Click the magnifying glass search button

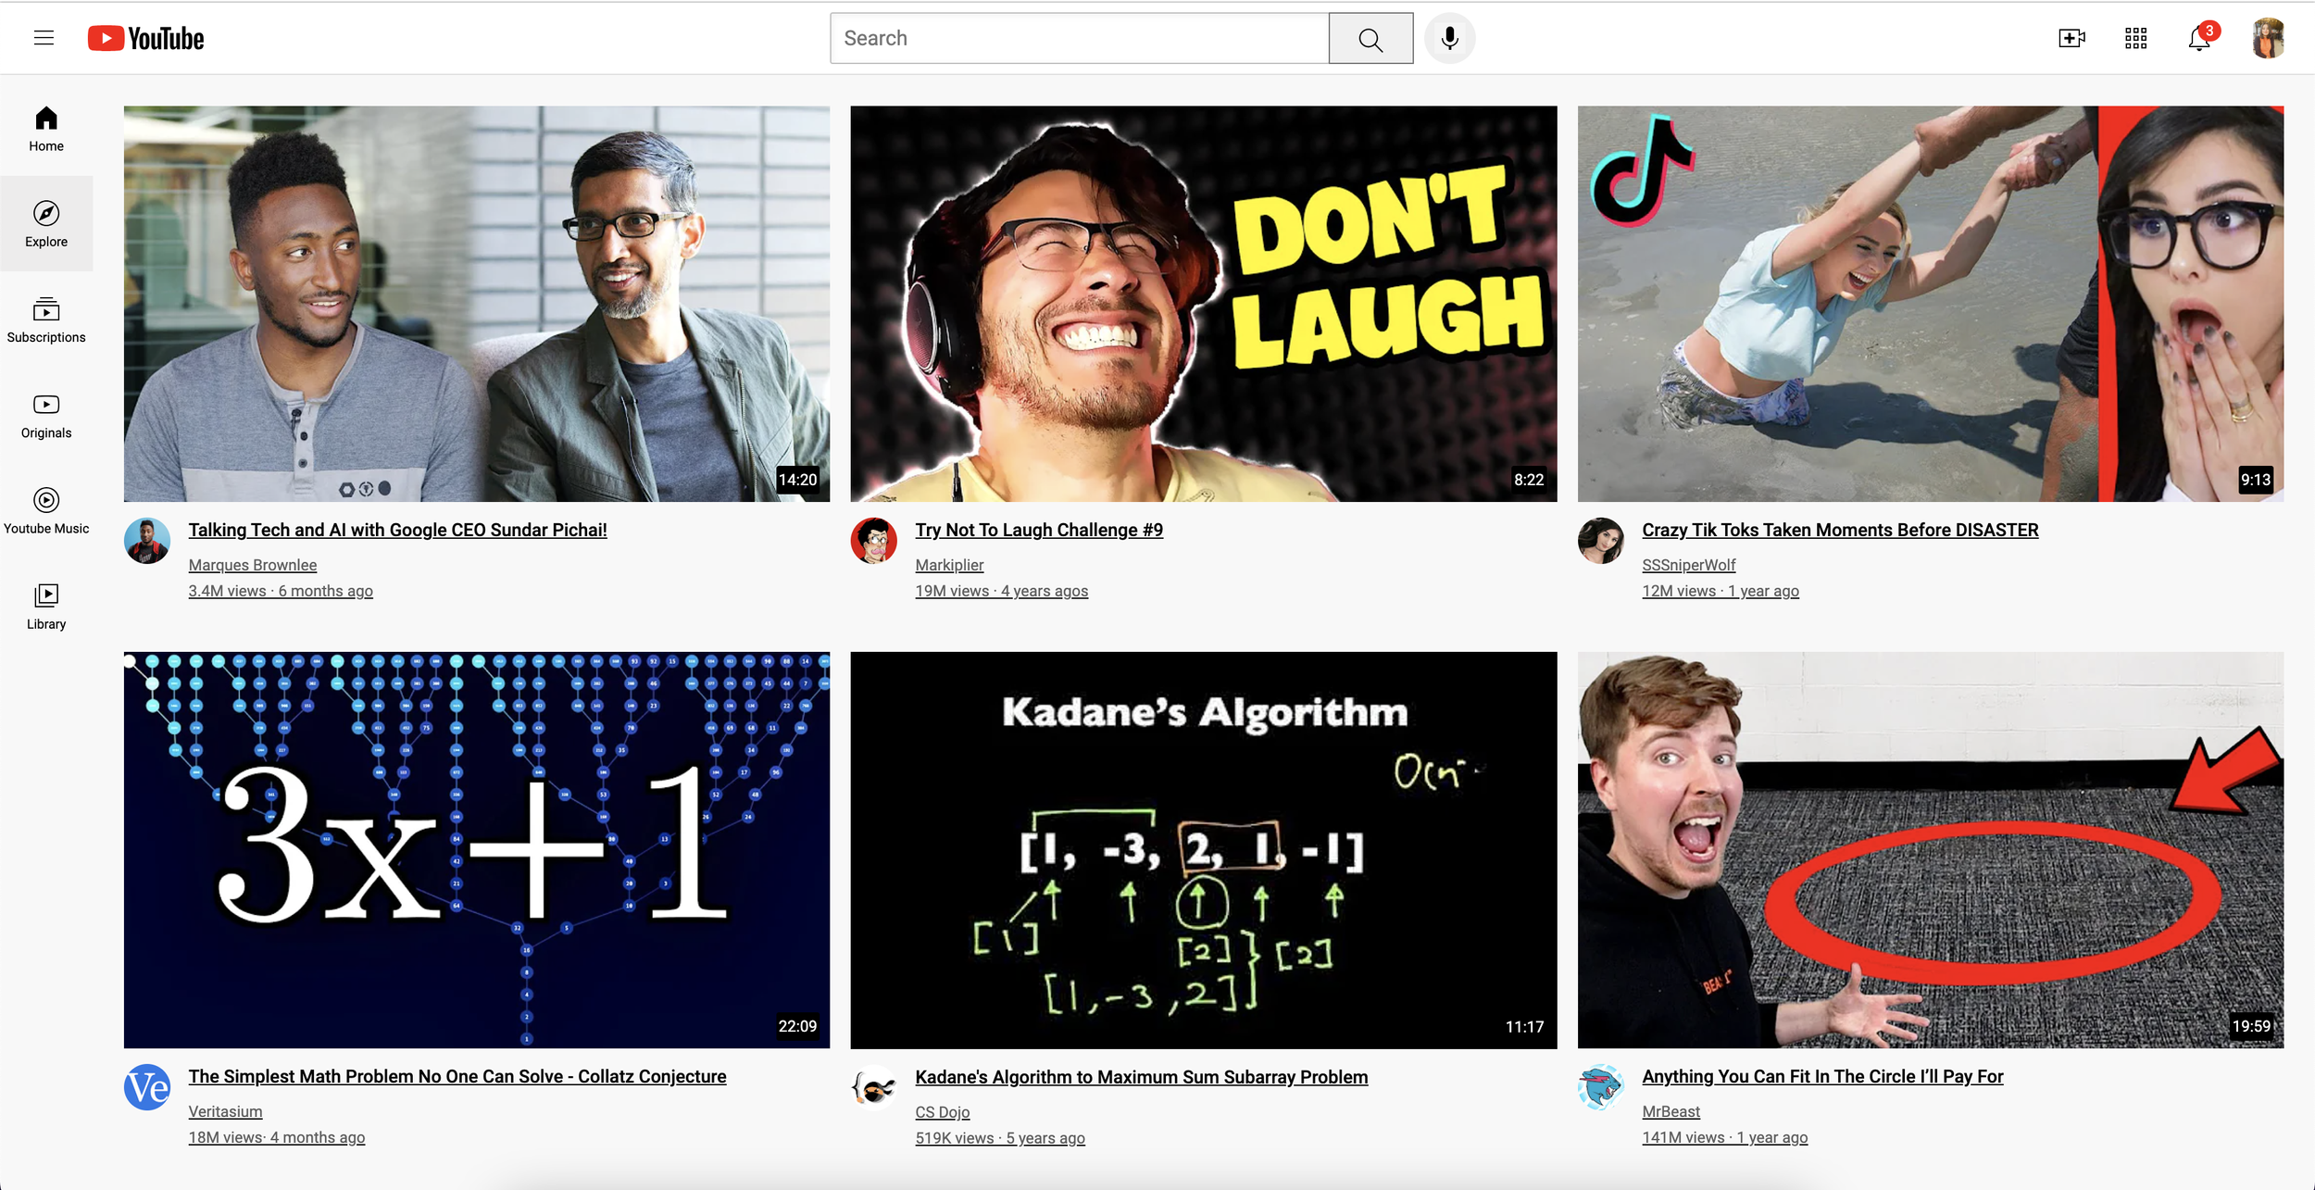click(x=1370, y=39)
